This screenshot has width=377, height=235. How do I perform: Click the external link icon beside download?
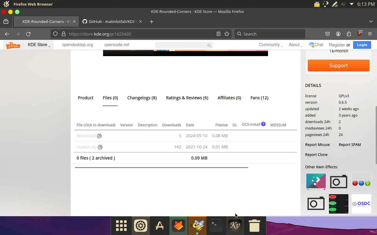pos(99,136)
